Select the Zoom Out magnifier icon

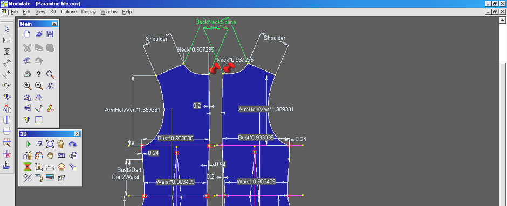pos(39,86)
